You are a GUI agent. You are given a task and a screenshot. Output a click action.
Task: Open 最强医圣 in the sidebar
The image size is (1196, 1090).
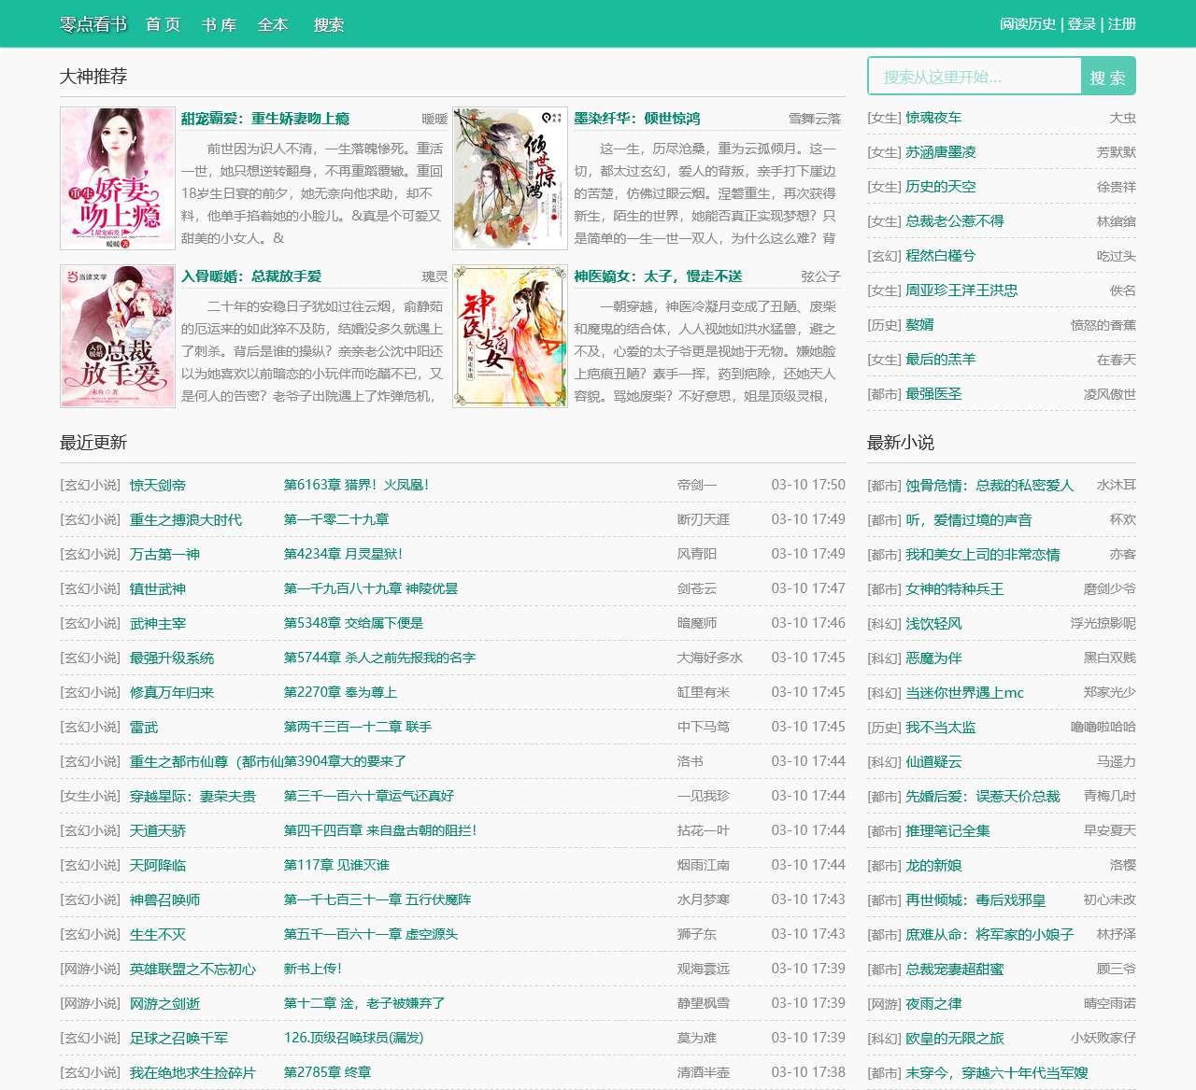(933, 394)
